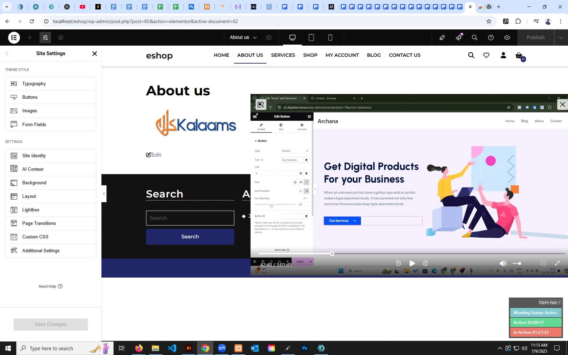Screen dimensions: 568x355
Task: Open the wishlist heart icon
Action: click(x=487, y=55)
